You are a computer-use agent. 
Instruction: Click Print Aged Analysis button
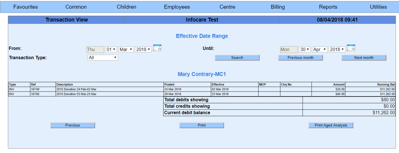(x=331, y=125)
